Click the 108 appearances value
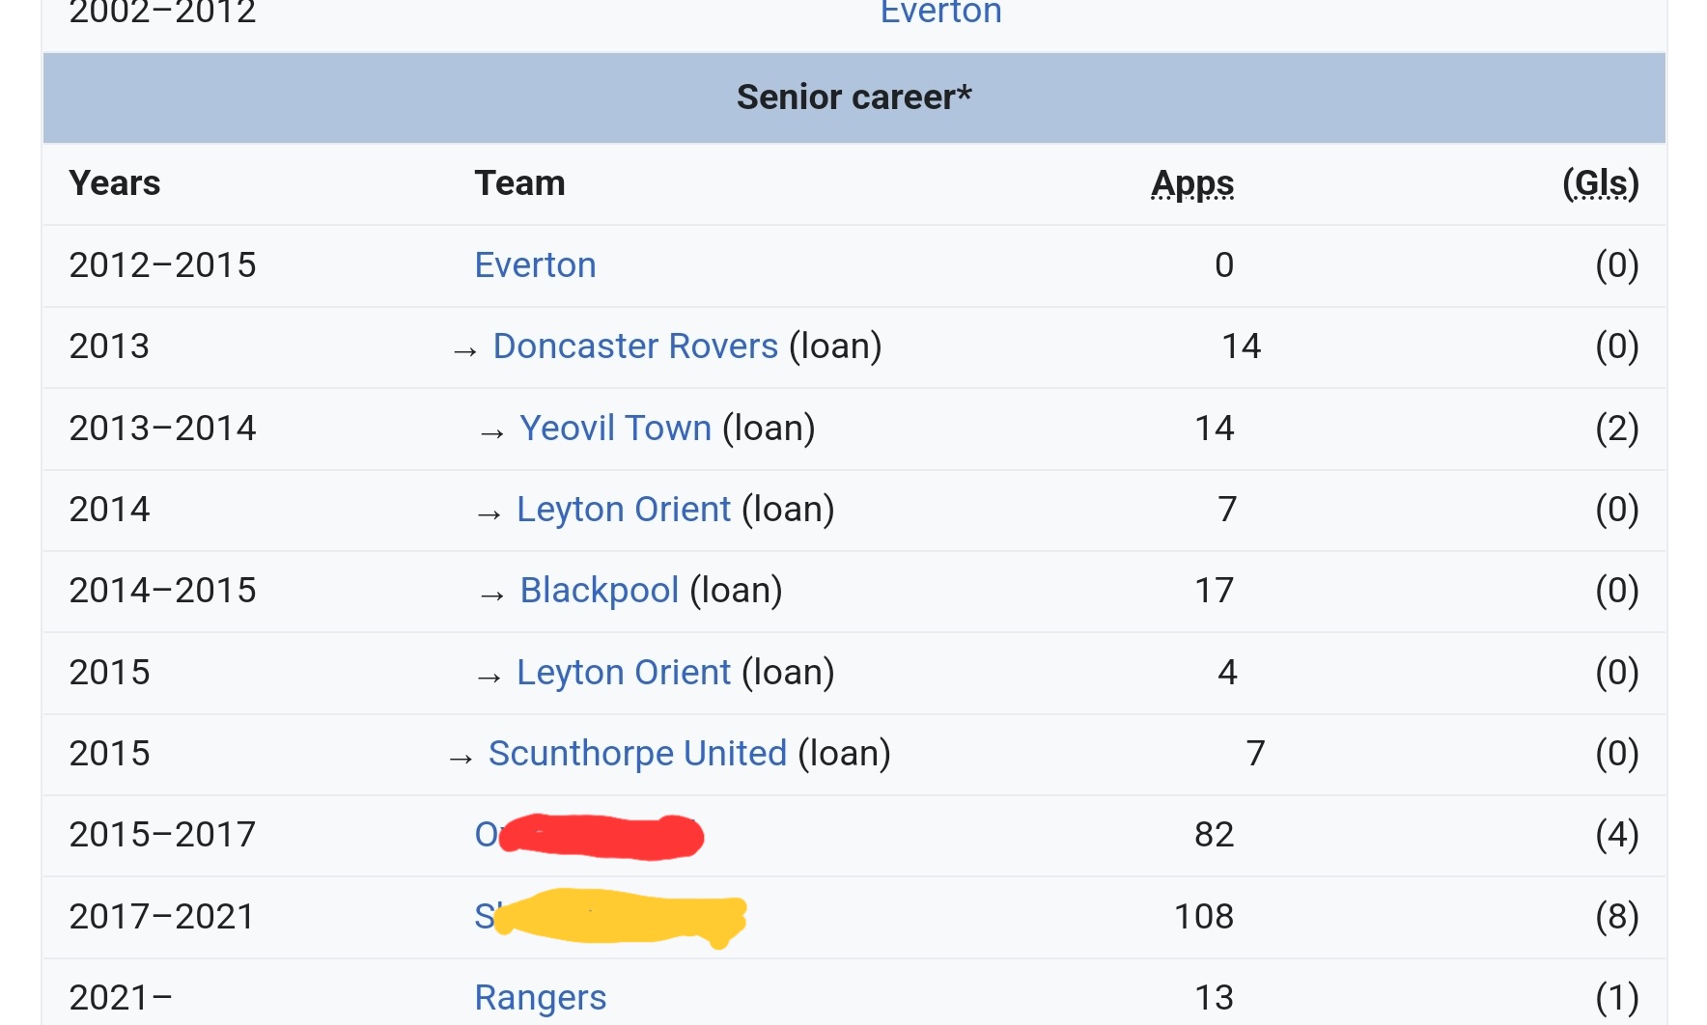This screenshot has height=1025, width=1707. pos(1203,917)
